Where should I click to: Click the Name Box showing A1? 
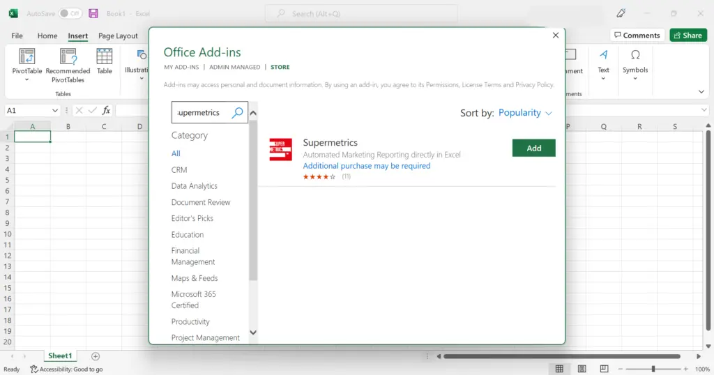tap(26, 111)
